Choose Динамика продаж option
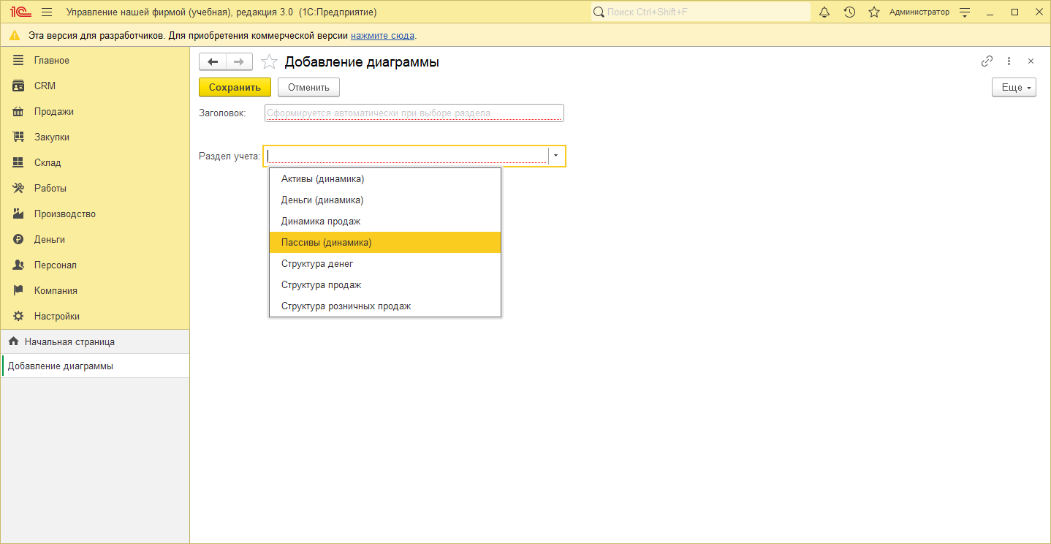The width and height of the screenshot is (1051, 544). tap(385, 221)
